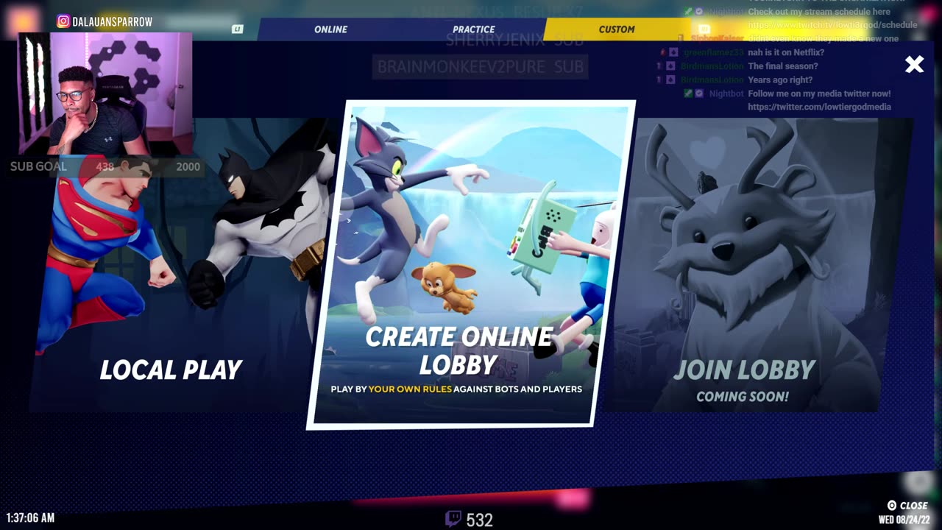Click the streamer webcam overlay

click(x=106, y=94)
